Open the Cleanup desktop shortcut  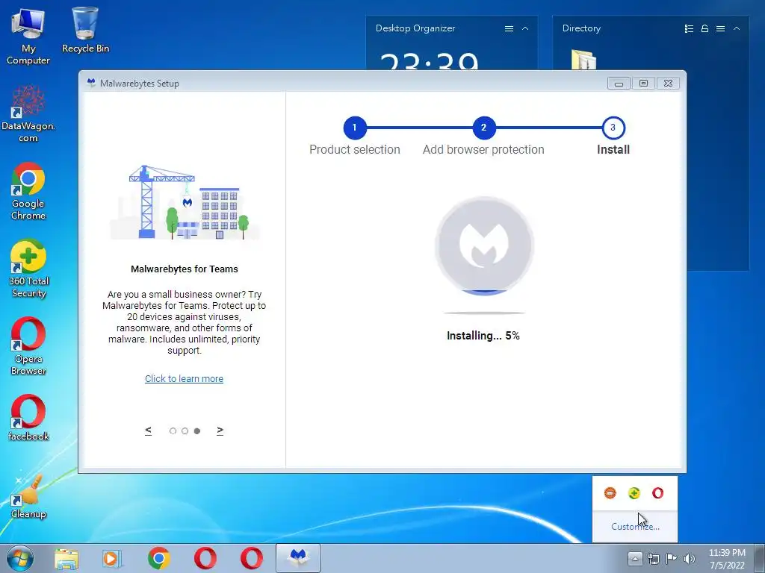click(28, 495)
